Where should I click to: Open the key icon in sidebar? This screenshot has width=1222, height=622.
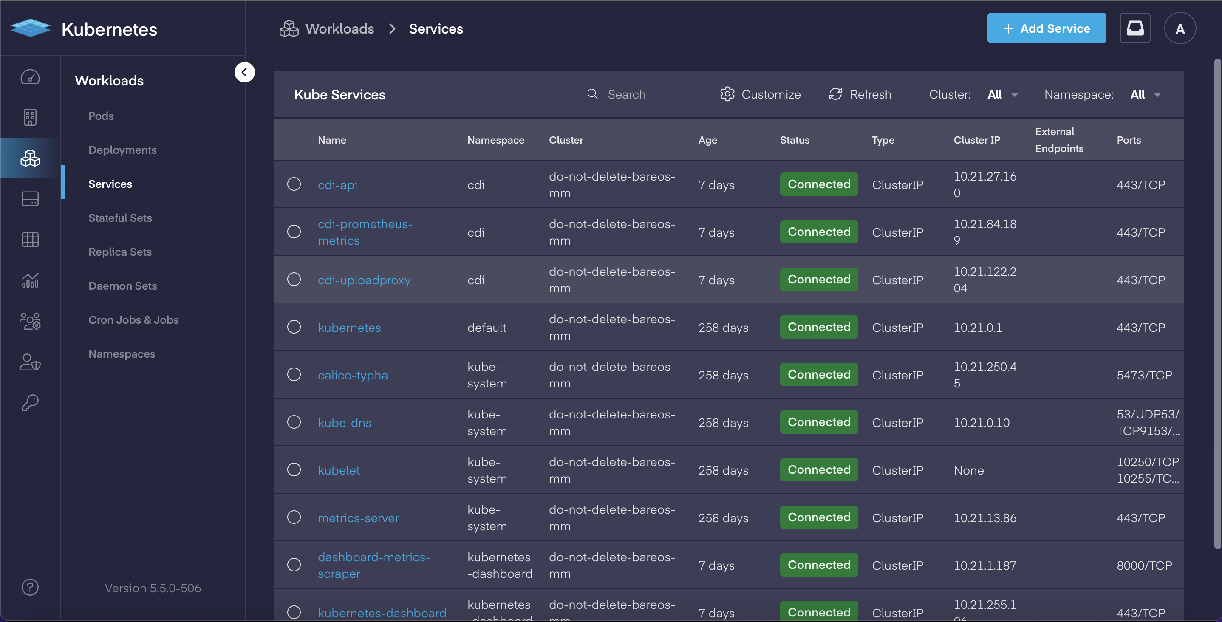(x=30, y=403)
